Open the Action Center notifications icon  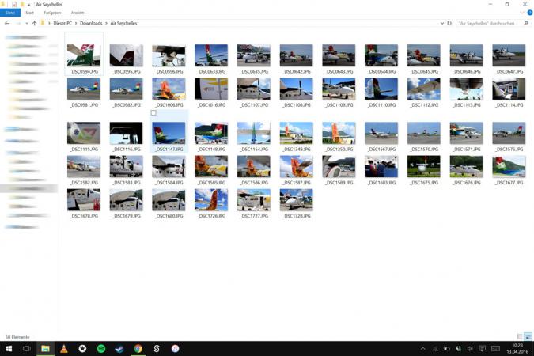[483, 349]
